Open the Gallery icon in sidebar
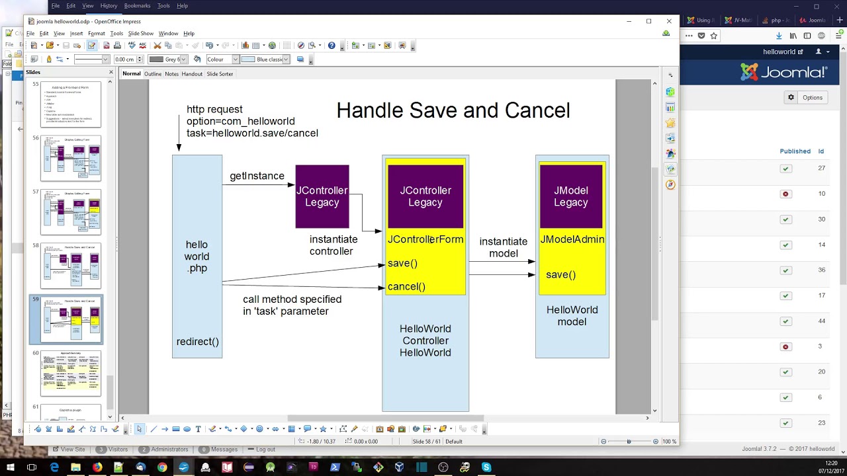Image resolution: width=847 pixels, height=476 pixels. point(670,169)
